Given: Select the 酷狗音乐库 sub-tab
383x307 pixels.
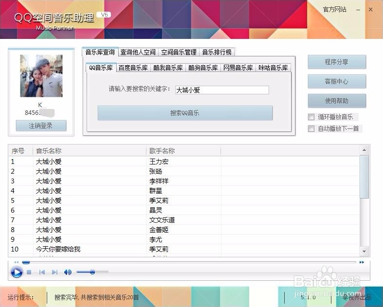Looking at the screenshot, I should (x=203, y=68).
